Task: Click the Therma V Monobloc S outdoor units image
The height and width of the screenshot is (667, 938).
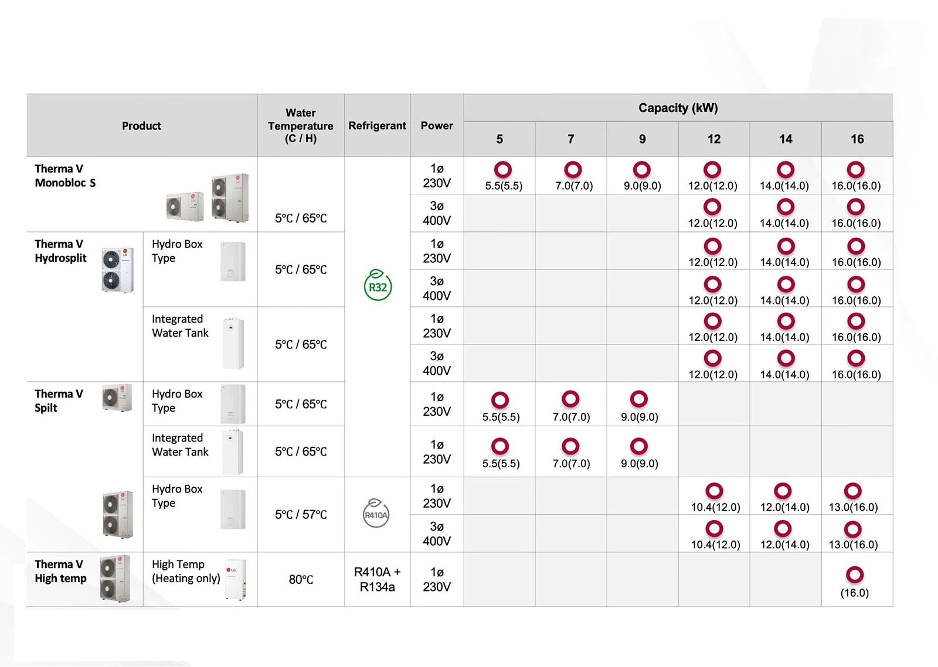Action: point(208,198)
